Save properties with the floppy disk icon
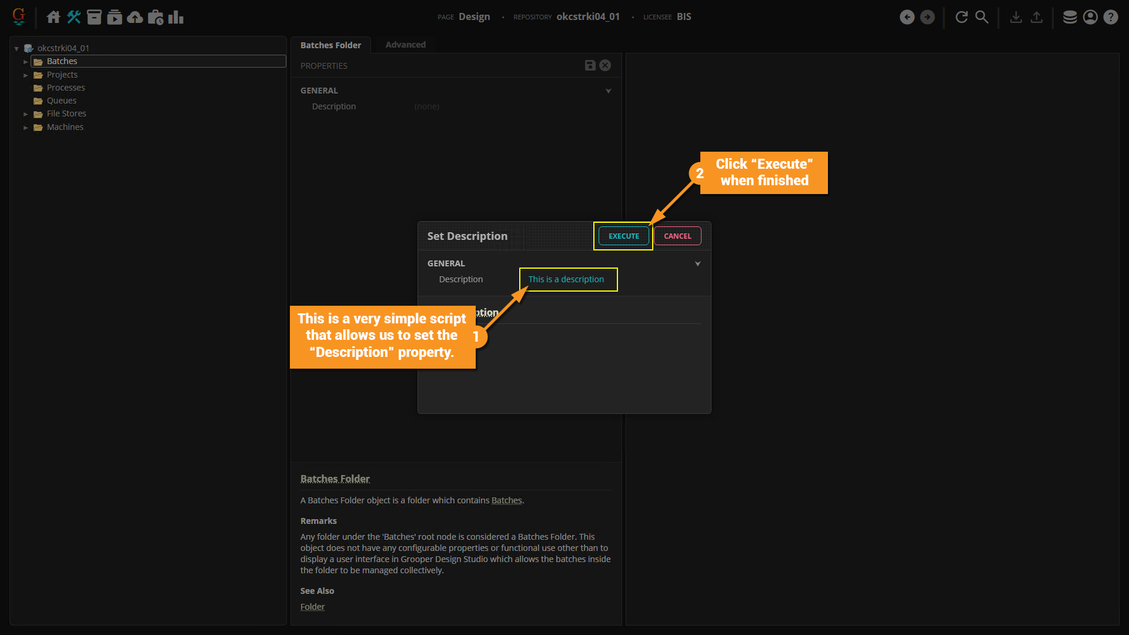1129x635 pixels. click(x=590, y=65)
